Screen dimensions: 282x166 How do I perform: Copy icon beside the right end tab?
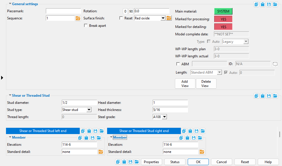click(x=184, y=131)
